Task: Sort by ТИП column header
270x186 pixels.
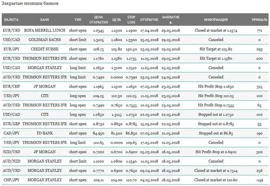Action: (78, 20)
